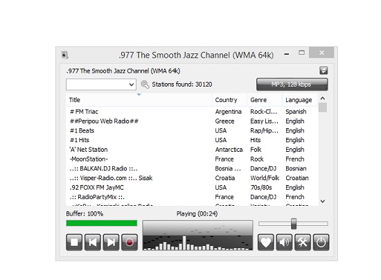Image resolution: width=381 pixels, height=280 pixels.
Task: Click the 'Bosnian' language cell
Action: coord(296,168)
